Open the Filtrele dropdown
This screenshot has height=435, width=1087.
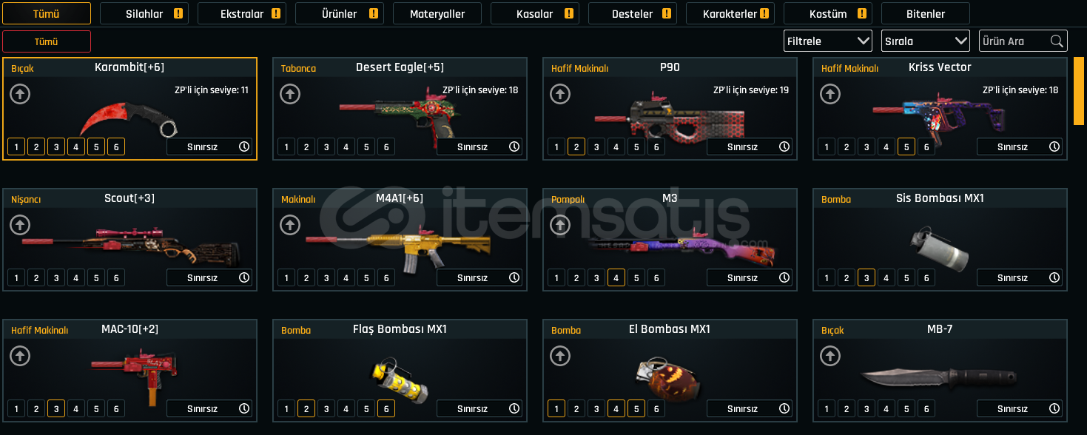pyautogui.click(x=828, y=41)
